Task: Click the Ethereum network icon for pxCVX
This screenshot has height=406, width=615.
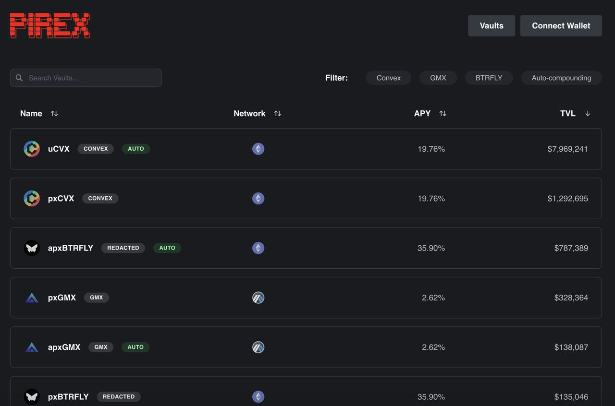Action: pyautogui.click(x=258, y=199)
